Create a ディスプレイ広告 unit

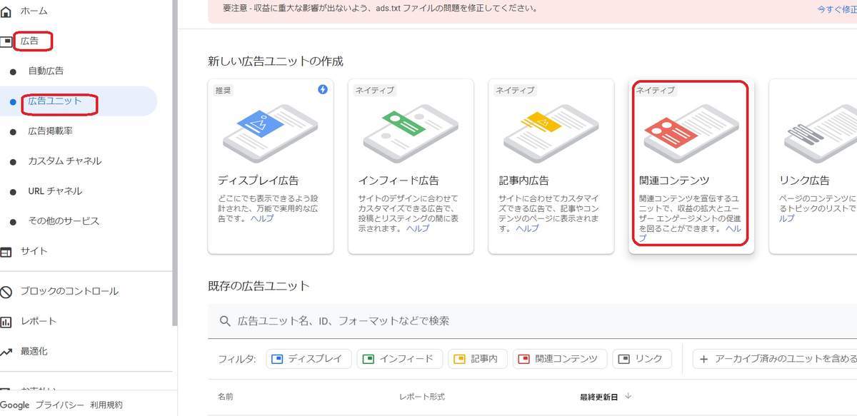(271, 166)
